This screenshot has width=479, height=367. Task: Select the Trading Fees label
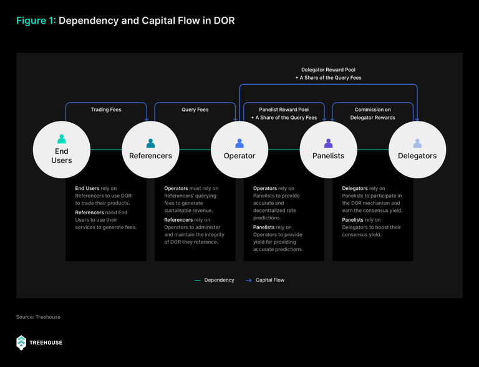[106, 110]
